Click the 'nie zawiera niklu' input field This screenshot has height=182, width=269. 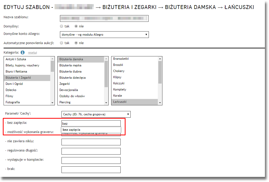coord(91,142)
